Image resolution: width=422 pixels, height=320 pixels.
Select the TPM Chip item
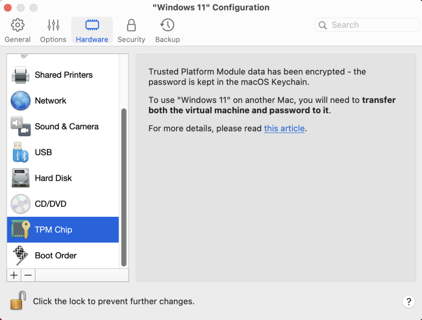pyautogui.click(x=63, y=230)
